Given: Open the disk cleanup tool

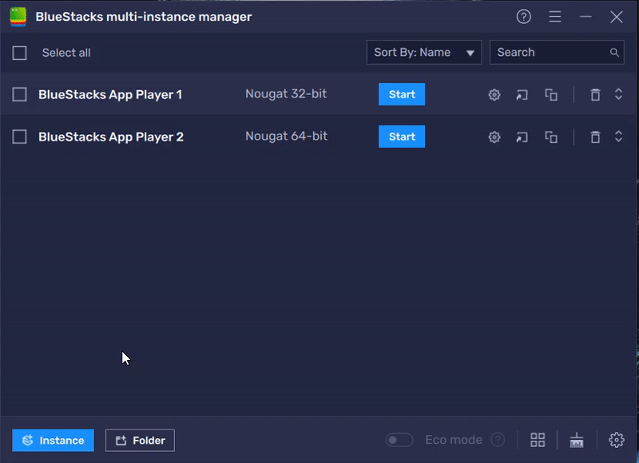Looking at the screenshot, I should click(x=577, y=439).
